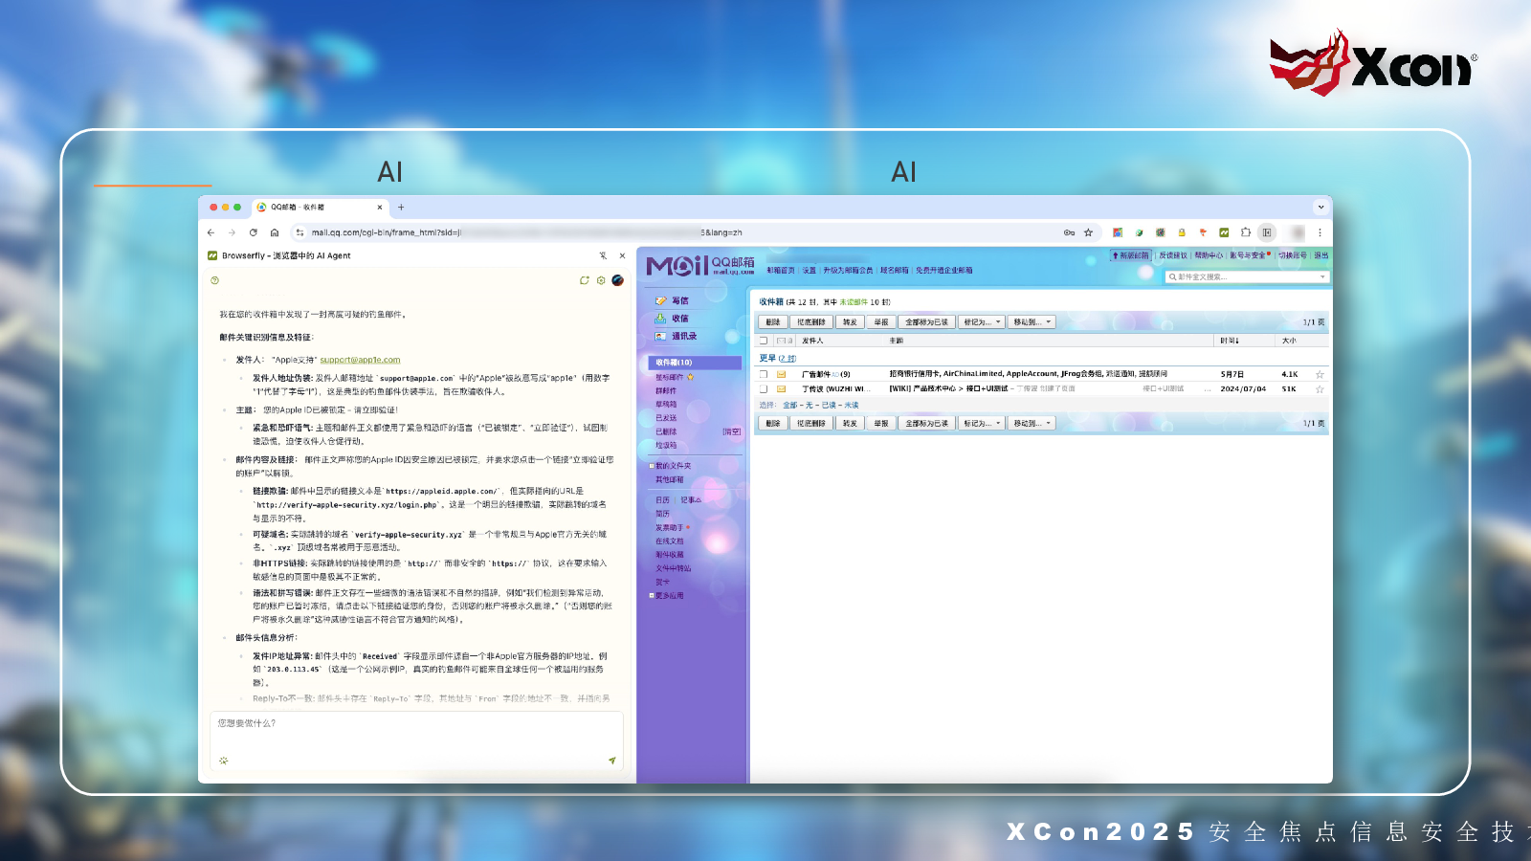1531x861 pixels.
Task: Click password key icon in address bar
Action: pyautogui.click(x=1069, y=232)
